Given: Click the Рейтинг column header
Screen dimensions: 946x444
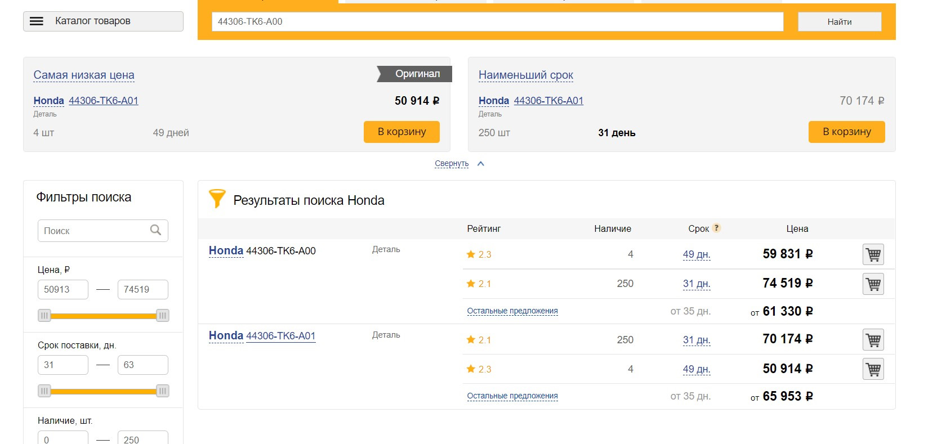Looking at the screenshot, I should click(x=484, y=228).
